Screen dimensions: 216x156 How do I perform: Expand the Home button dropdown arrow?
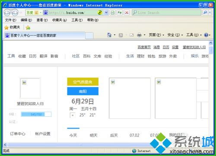114,35
